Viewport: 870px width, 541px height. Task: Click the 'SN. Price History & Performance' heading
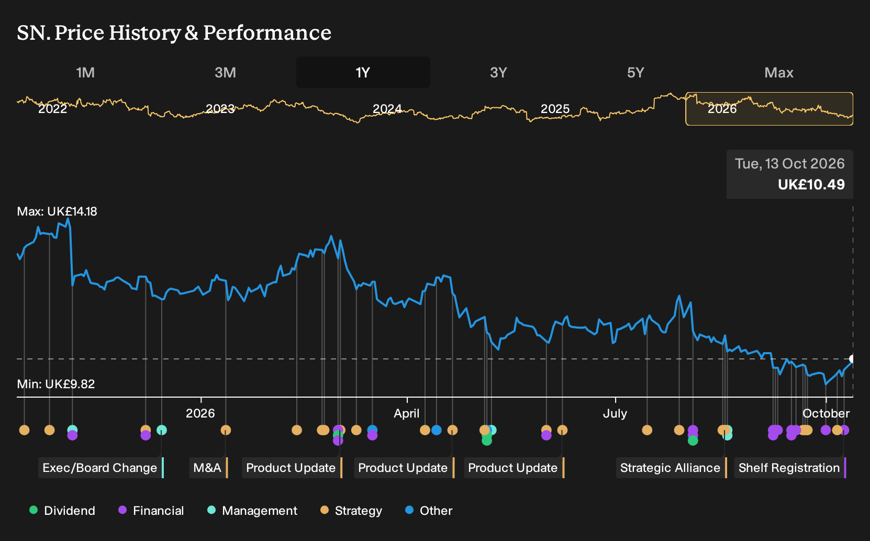coord(174,32)
